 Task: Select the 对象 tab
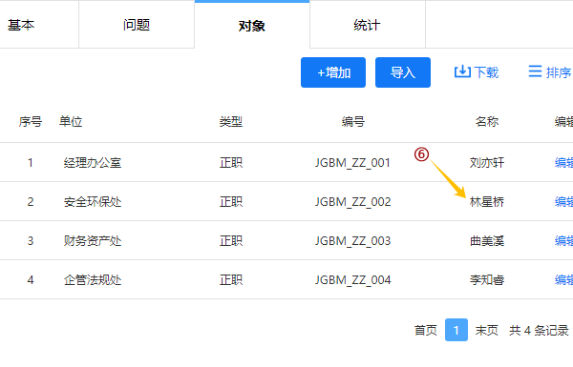coord(252,26)
